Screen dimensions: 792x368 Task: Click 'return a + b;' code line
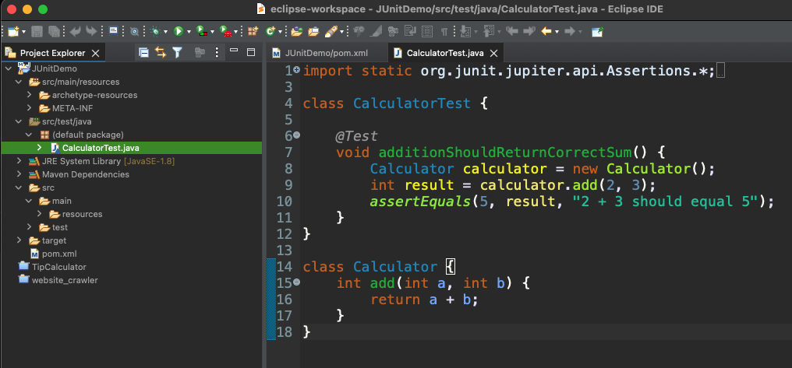click(424, 300)
